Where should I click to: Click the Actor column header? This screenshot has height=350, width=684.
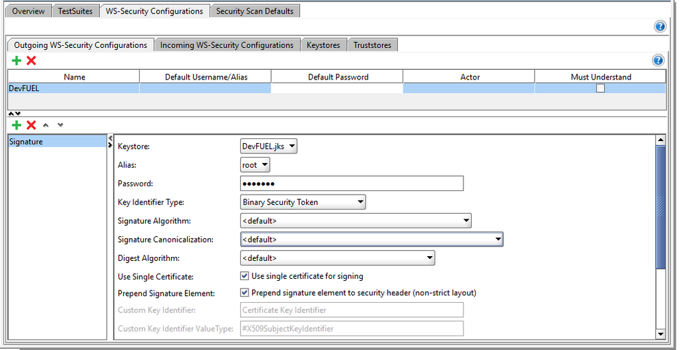[470, 77]
